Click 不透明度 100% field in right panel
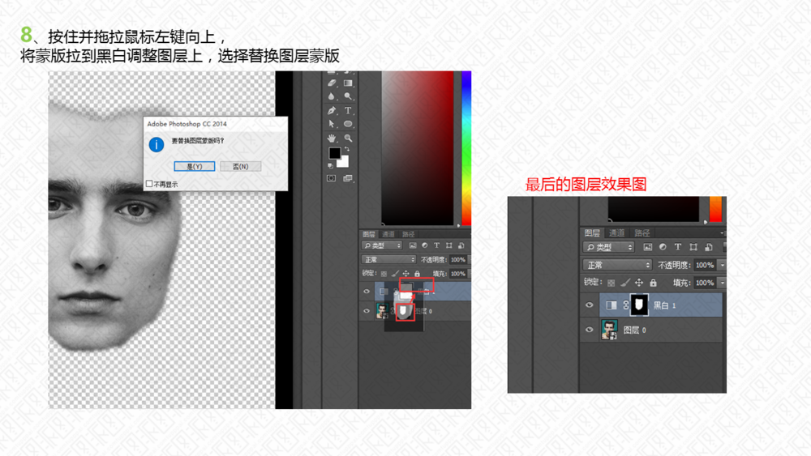Image resolution: width=811 pixels, height=456 pixels. (x=706, y=265)
